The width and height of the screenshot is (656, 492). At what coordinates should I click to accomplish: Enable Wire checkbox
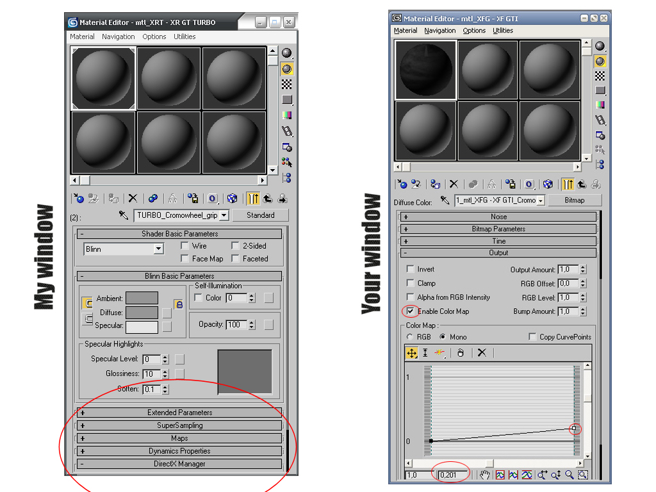[184, 245]
